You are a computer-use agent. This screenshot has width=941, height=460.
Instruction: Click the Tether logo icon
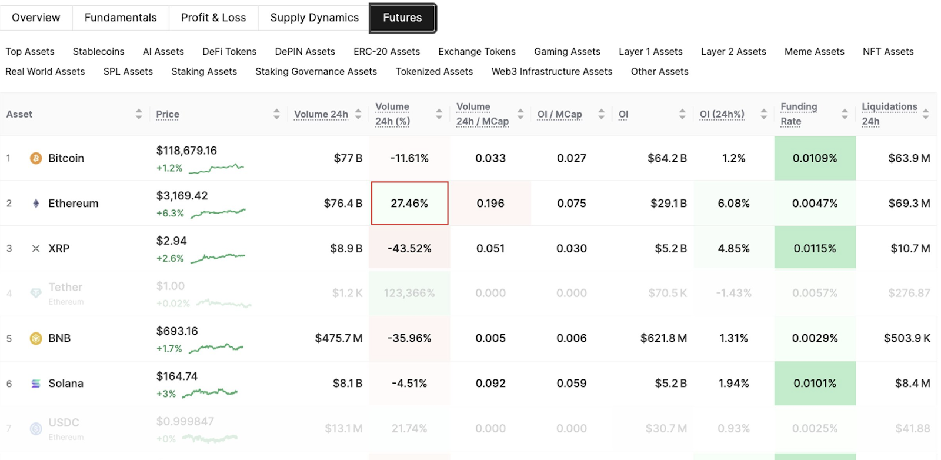click(x=36, y=293)
